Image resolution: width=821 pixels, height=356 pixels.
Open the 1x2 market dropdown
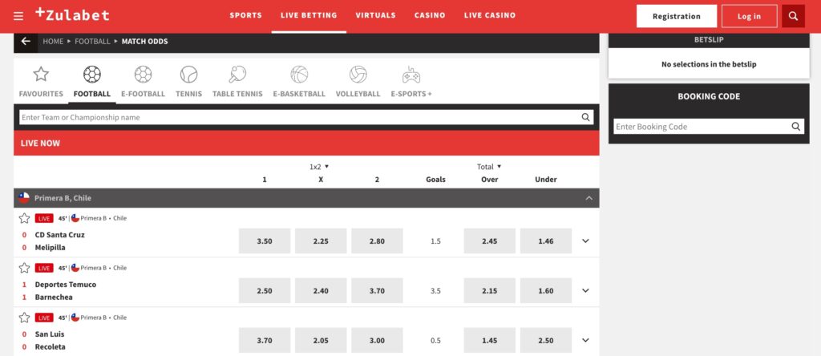(319, 167)
